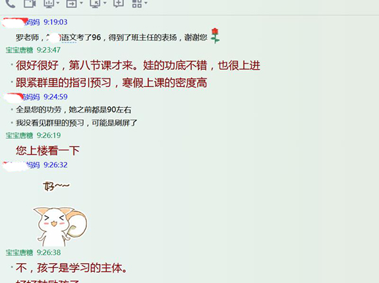Start a video call with the camera icon
379x283 pixels.
[30, 3]
